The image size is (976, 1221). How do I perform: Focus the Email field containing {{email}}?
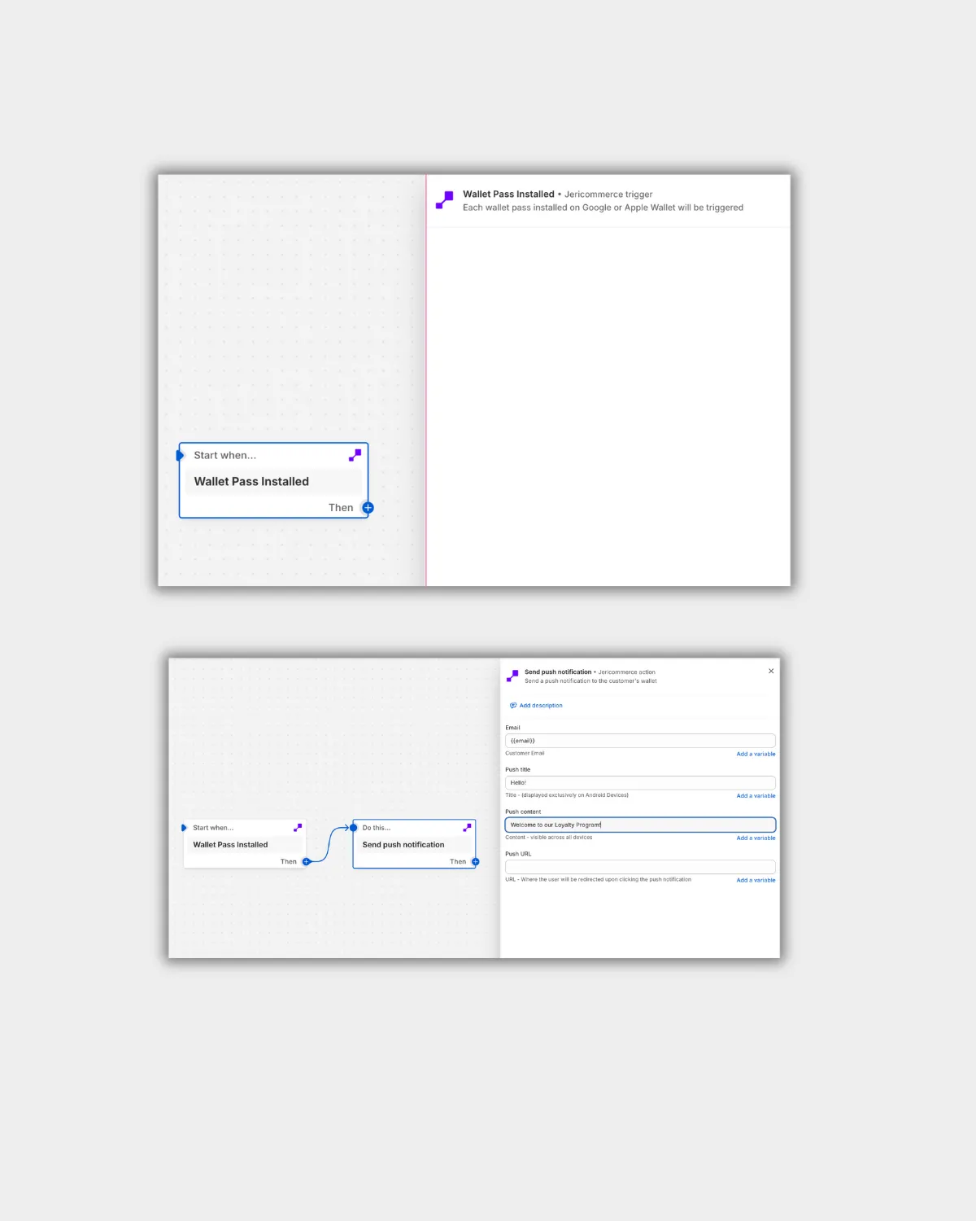pyautogui.click(x=640, y=741)
